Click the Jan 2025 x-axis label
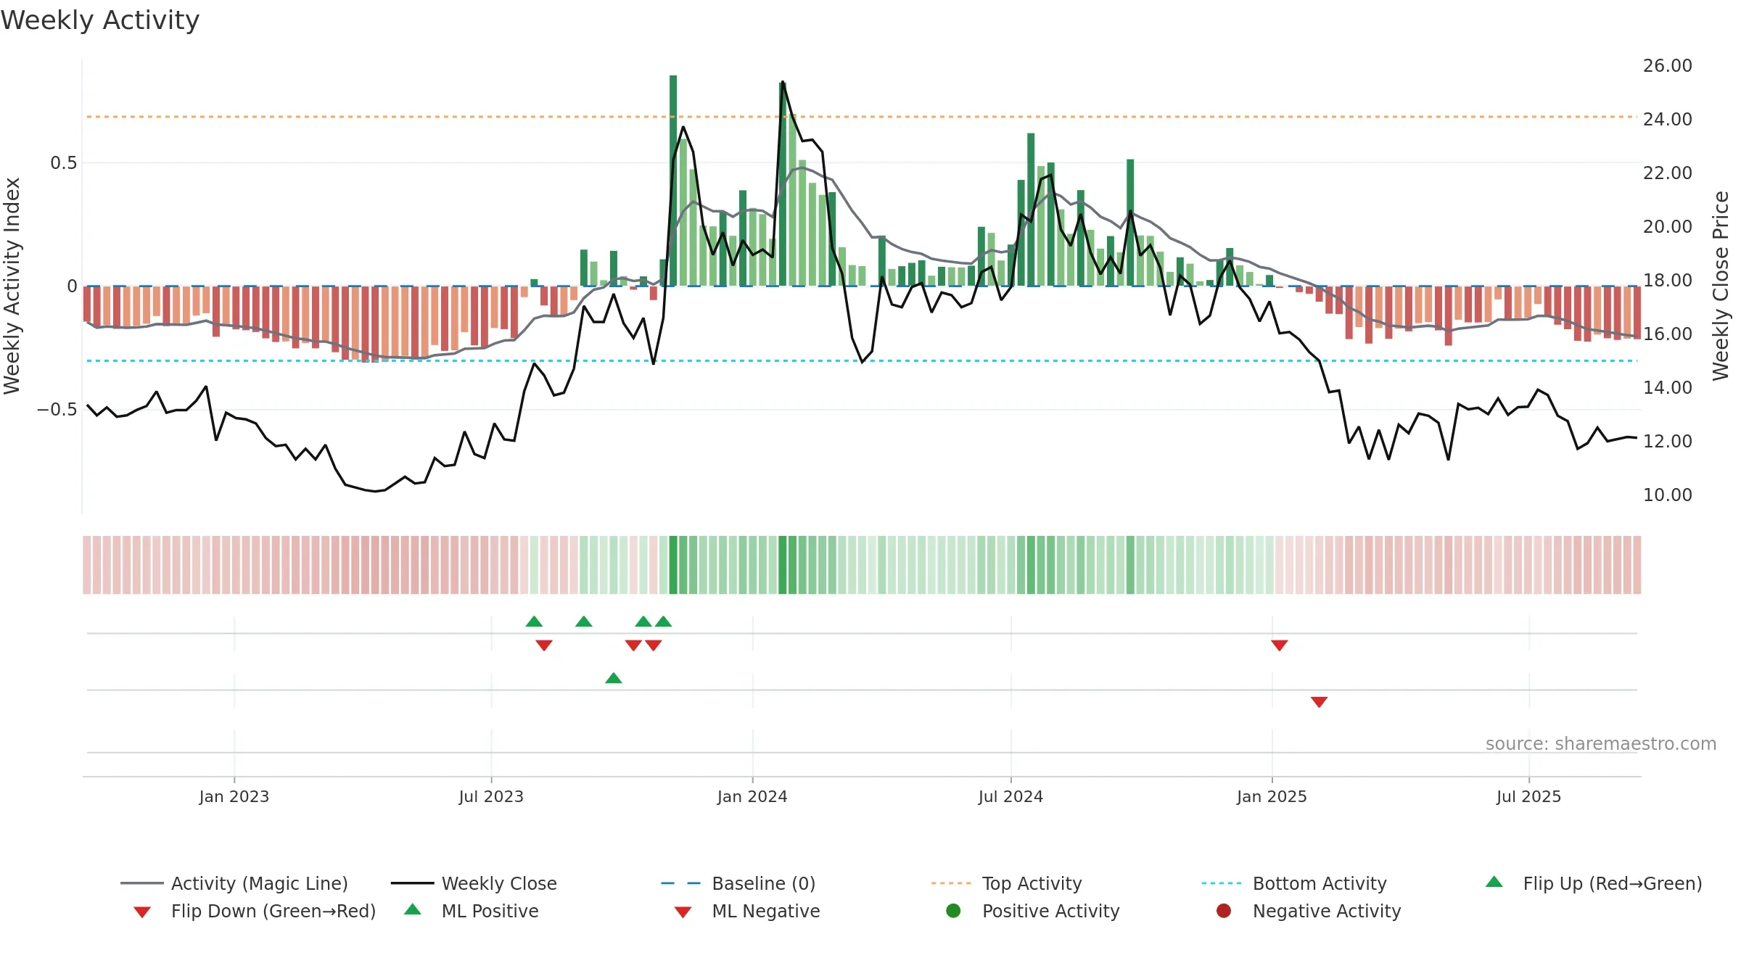The image size is (1741, 979). tap(1272, 796)
